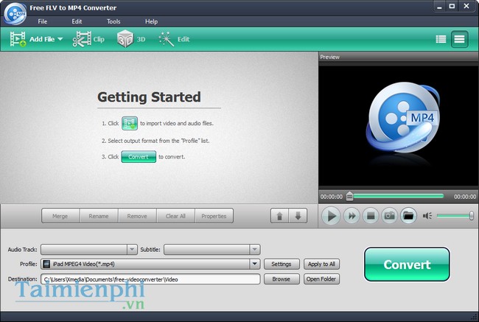Switch to detailed list view
The width and height of the screenshot is (479, 322).
coord(441,39)
